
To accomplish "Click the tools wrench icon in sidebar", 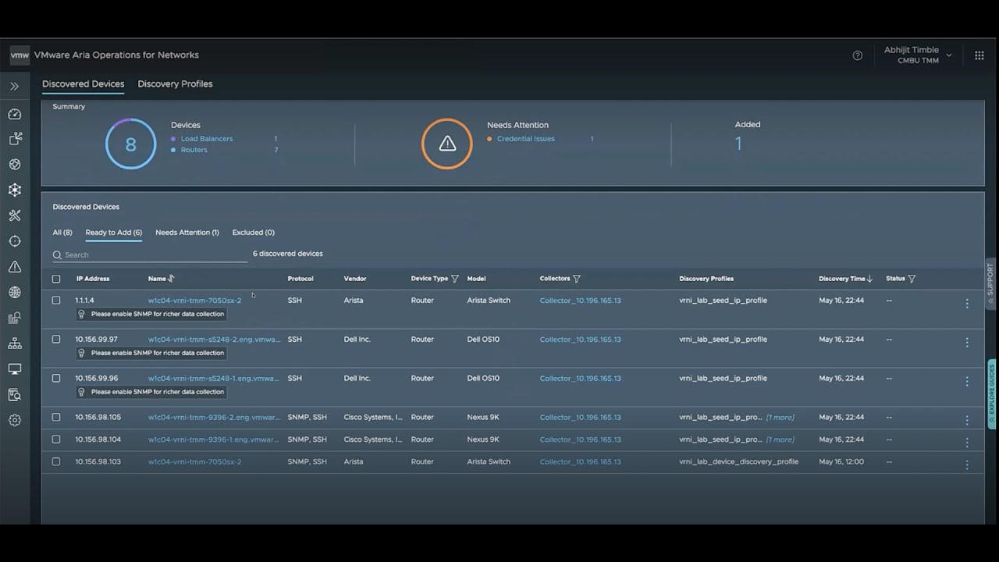I will [x=14, y=215].
